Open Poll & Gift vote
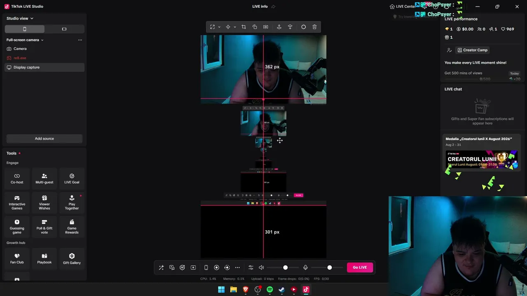 tap(44, 227)
